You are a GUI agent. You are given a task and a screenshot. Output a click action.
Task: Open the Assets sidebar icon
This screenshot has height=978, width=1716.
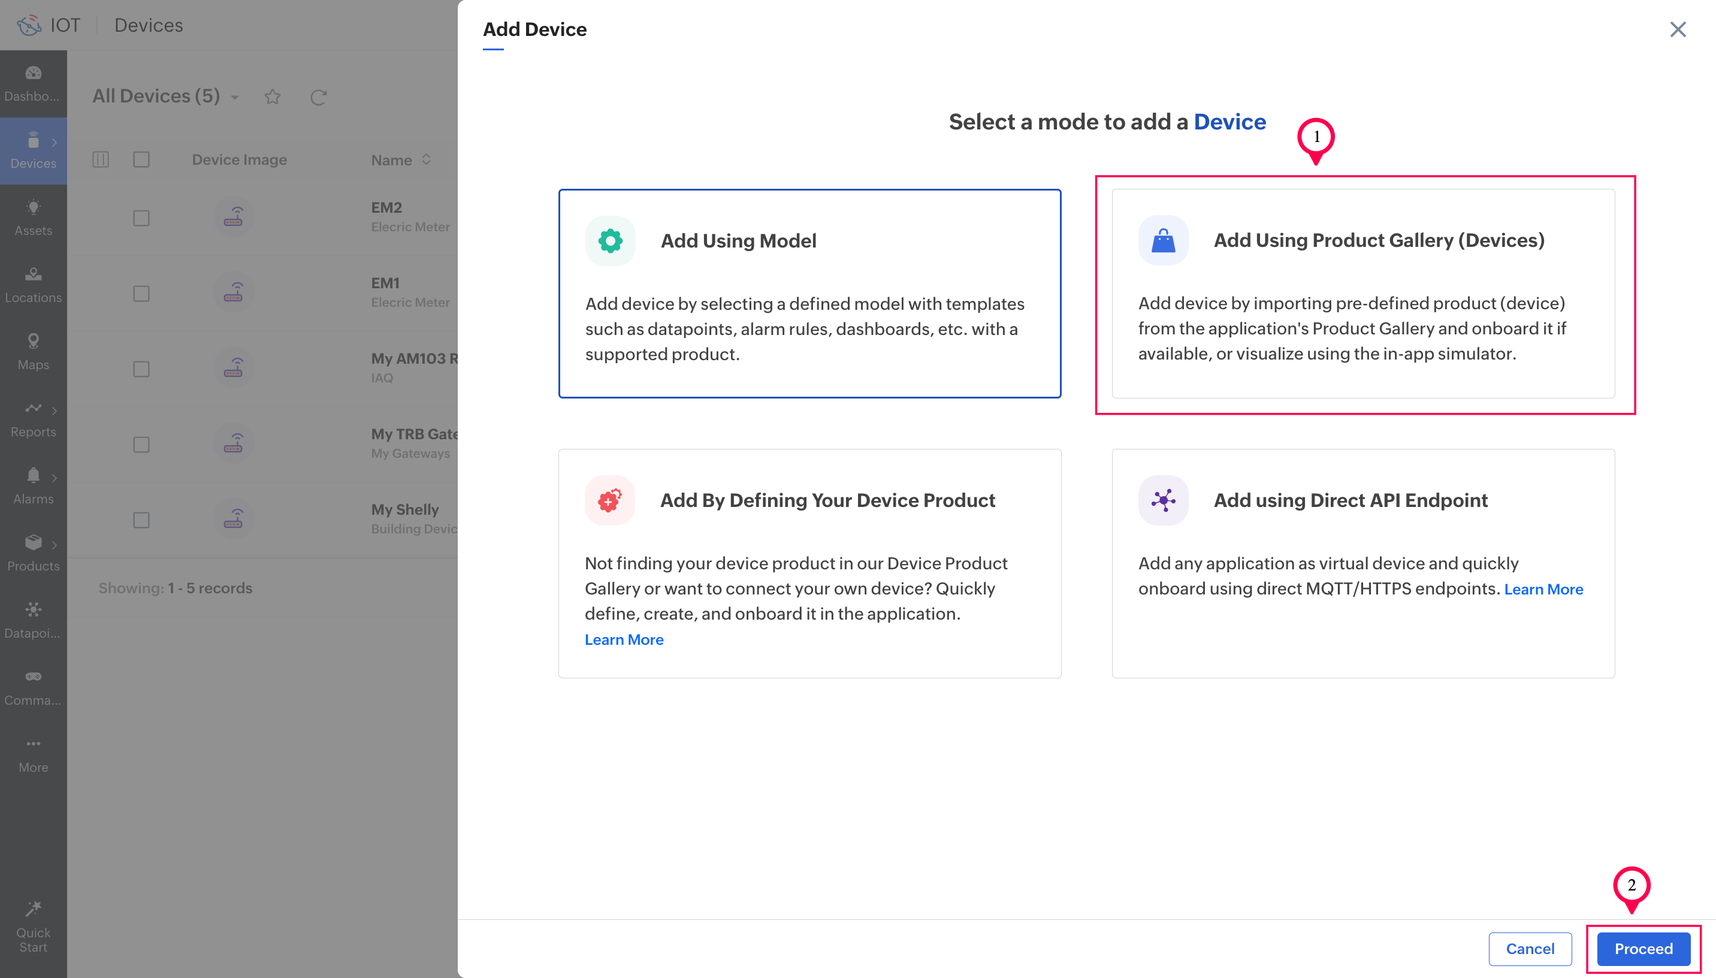33,207
